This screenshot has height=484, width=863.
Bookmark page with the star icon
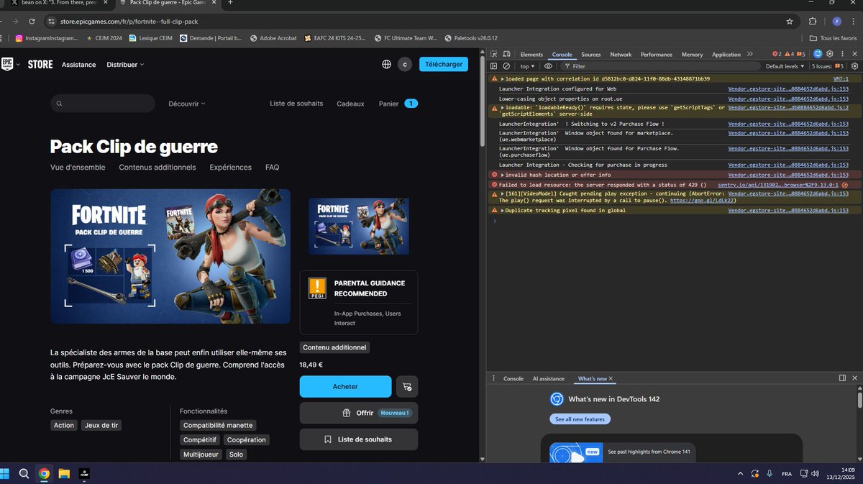[790, 22]
